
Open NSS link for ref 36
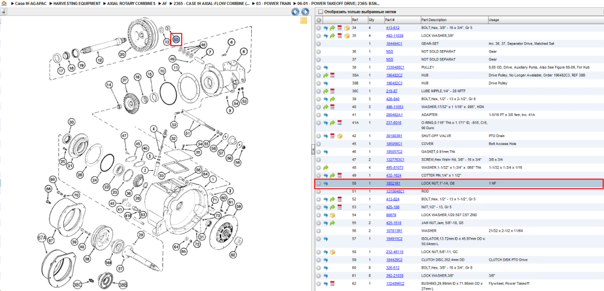(390, 51)
